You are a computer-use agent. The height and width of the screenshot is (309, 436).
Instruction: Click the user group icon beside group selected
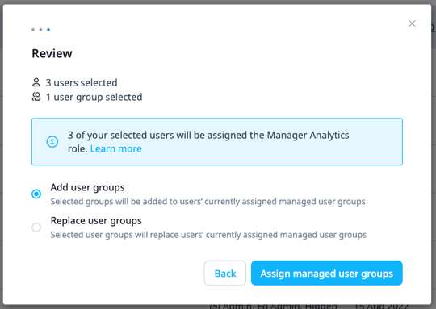click(x=36, y=97)
